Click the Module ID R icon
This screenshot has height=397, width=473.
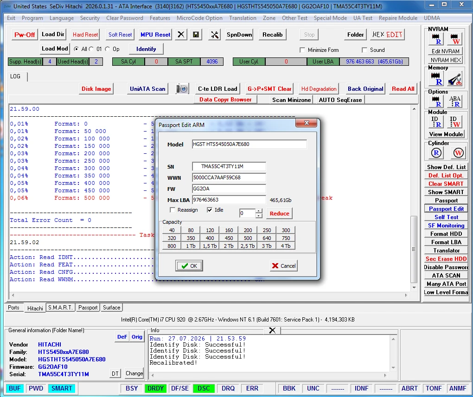point(436,122)
